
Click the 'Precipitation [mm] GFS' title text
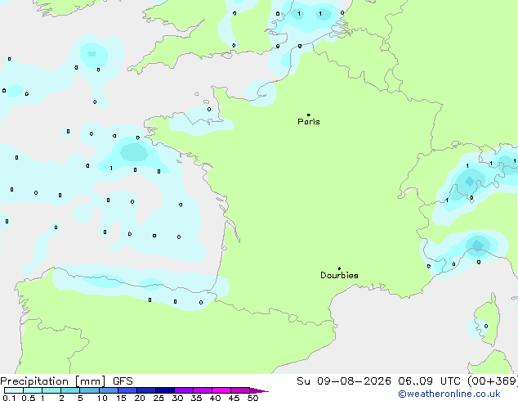(x=66, y=381)
